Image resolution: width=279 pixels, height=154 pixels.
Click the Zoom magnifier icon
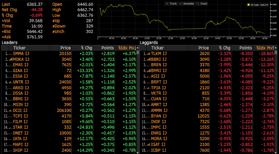coord(198,4)
